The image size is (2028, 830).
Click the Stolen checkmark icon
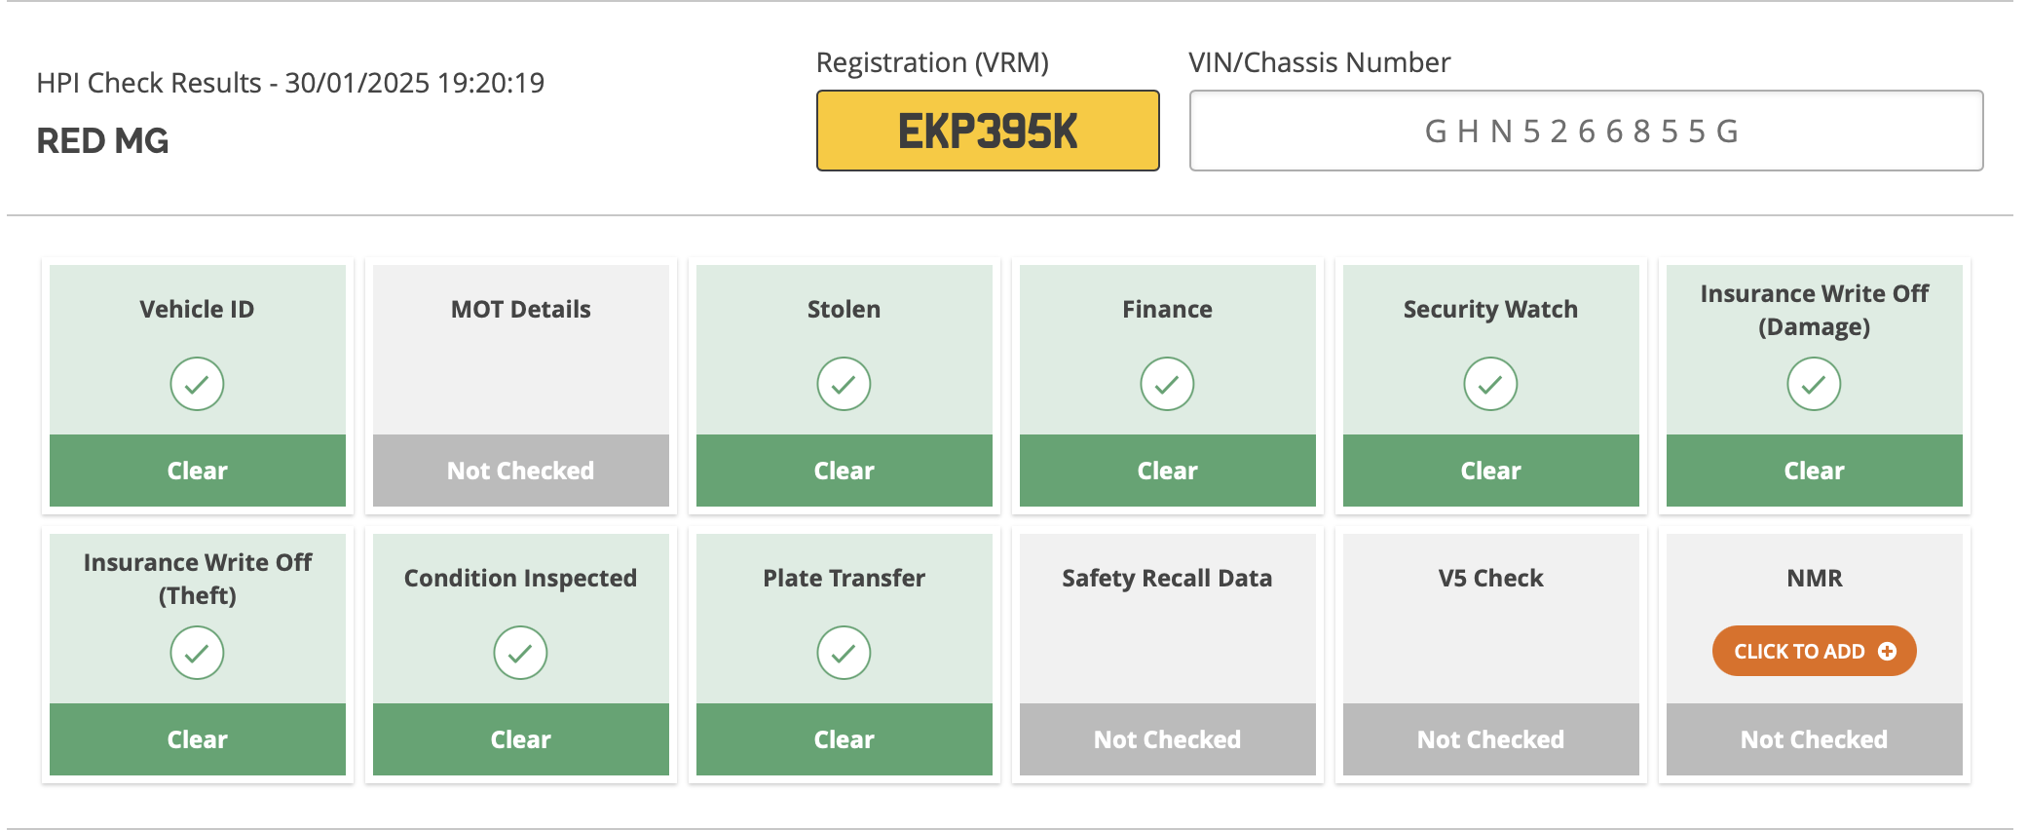(844, 384)
